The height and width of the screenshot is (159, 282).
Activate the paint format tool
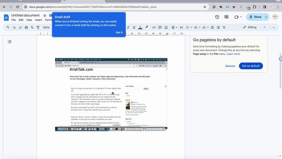click(x=38, y=27)
